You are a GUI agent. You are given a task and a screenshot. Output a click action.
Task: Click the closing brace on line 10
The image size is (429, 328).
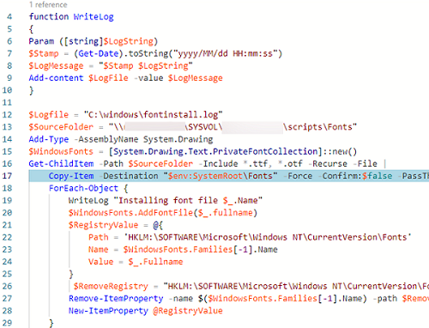(x=31, y=90)
